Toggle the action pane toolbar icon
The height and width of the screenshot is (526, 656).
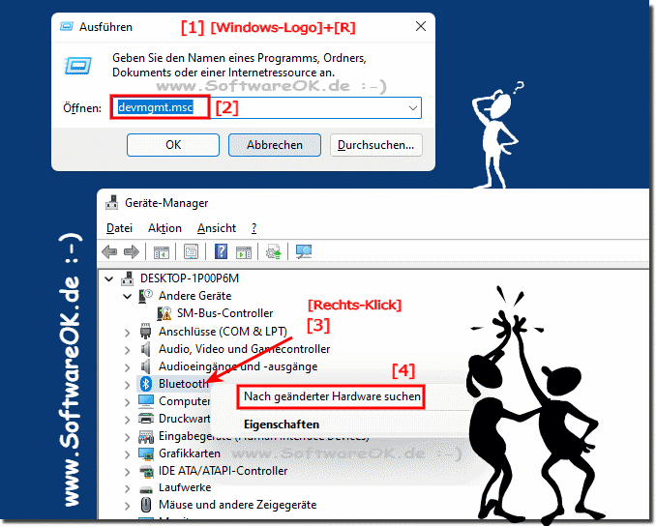tap(244, 252)
